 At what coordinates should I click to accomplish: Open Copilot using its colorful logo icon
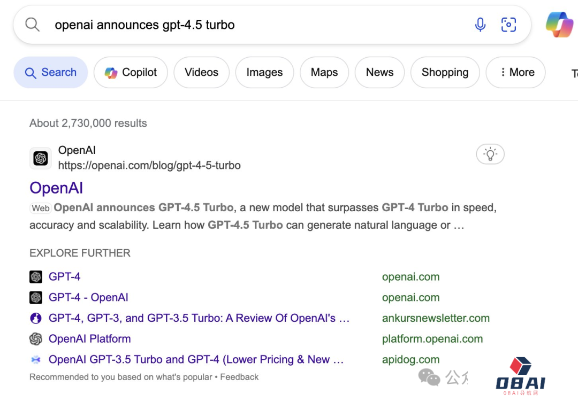pos(111,72)
